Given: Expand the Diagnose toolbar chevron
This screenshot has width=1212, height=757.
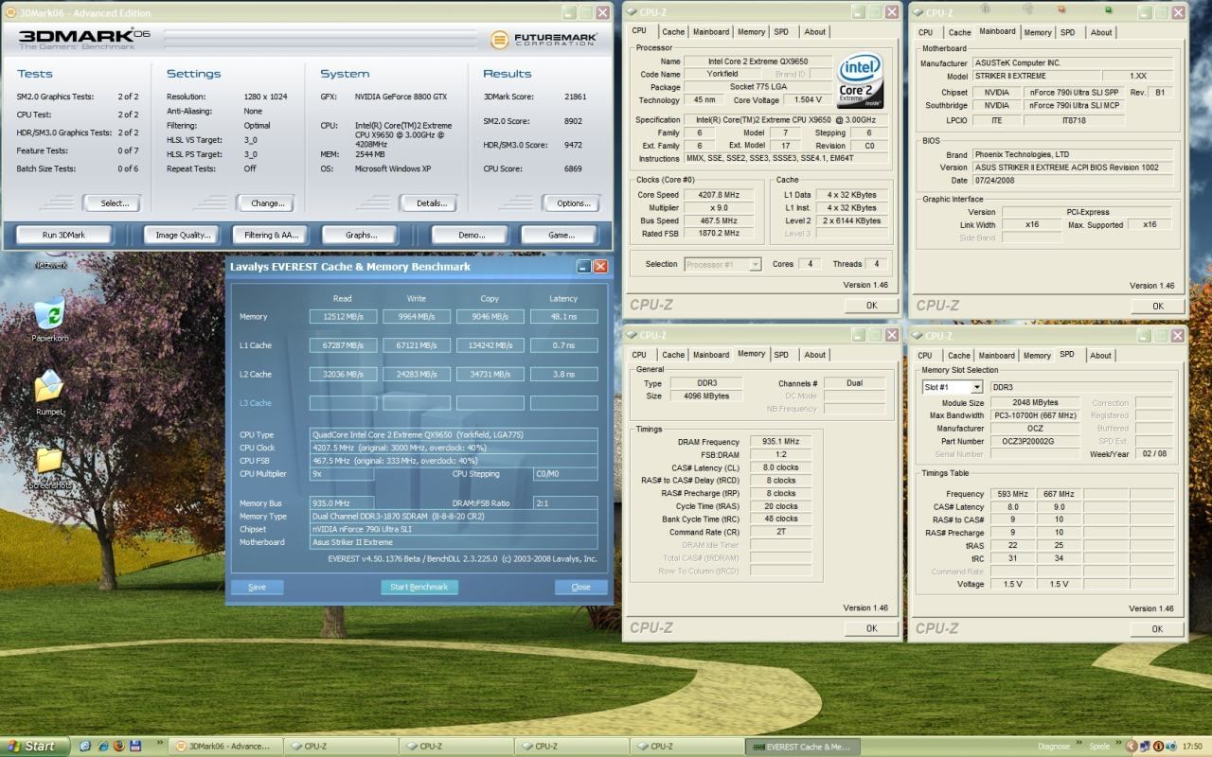Looking at the screenshot, I should [x=1078, y=742].
